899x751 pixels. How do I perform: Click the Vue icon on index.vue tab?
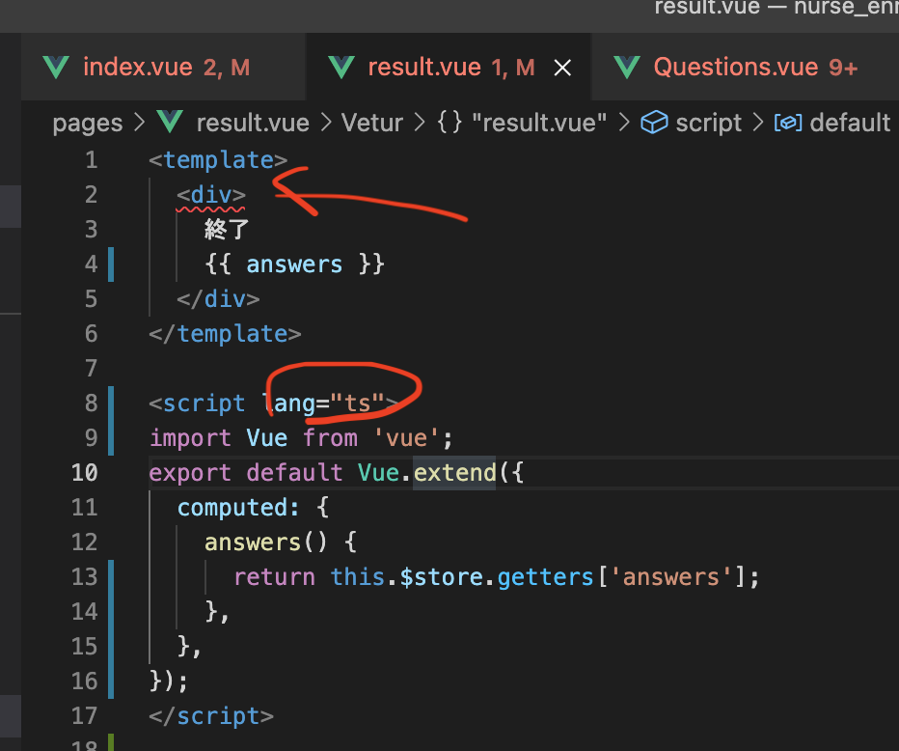(56, 68)
